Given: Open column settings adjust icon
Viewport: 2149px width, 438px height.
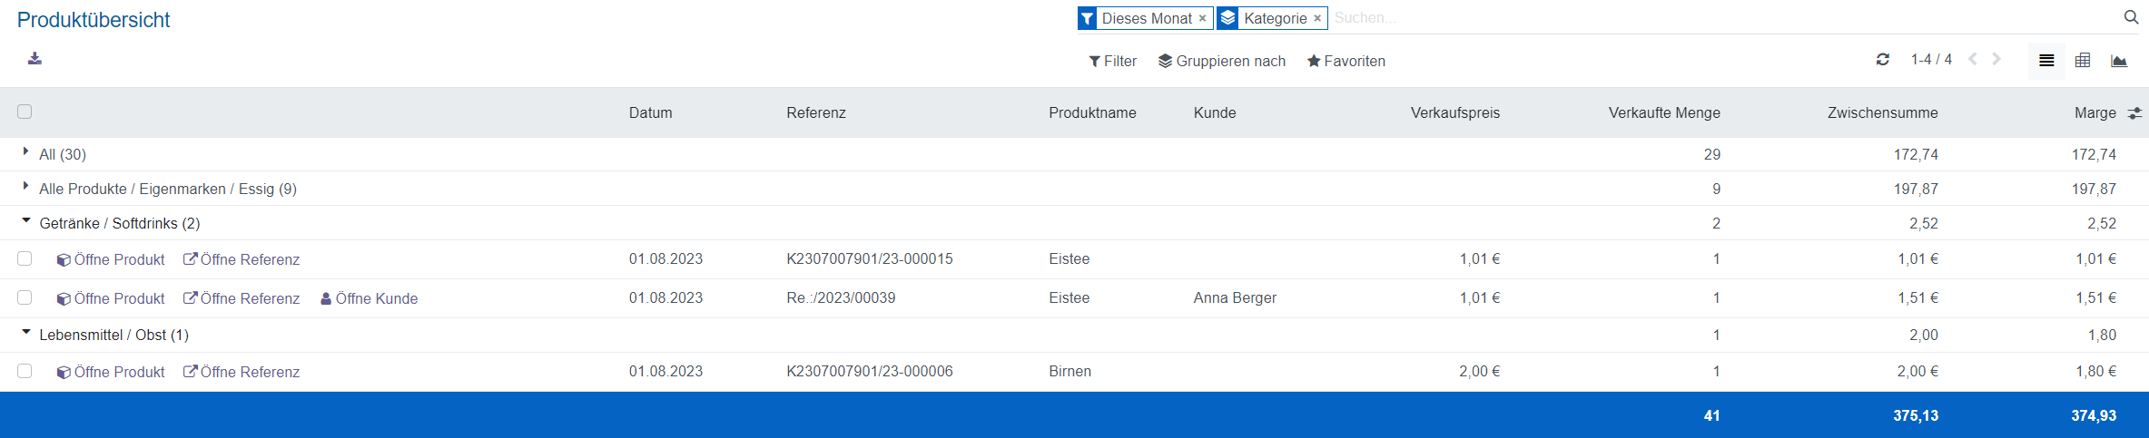Looking at the screenshot, I should pyautogui.click(x=2134, y=113).
